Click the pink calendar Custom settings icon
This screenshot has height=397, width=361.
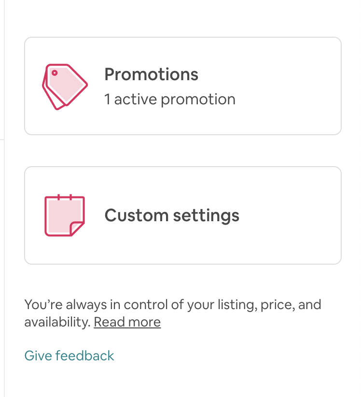tap(65, 215)
